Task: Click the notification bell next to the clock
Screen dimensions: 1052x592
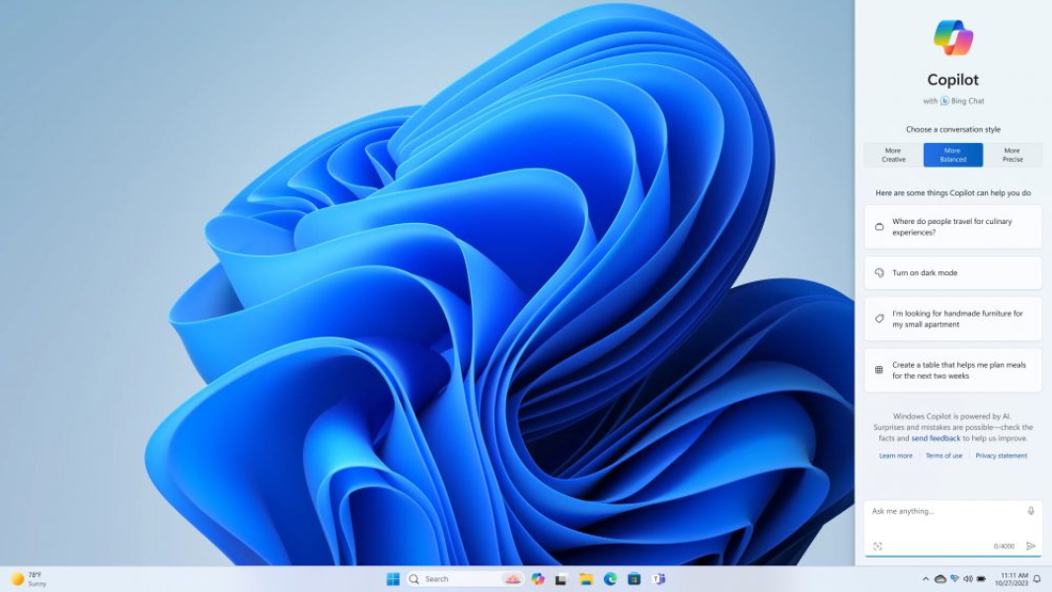Action: [x=1037, y=579]
